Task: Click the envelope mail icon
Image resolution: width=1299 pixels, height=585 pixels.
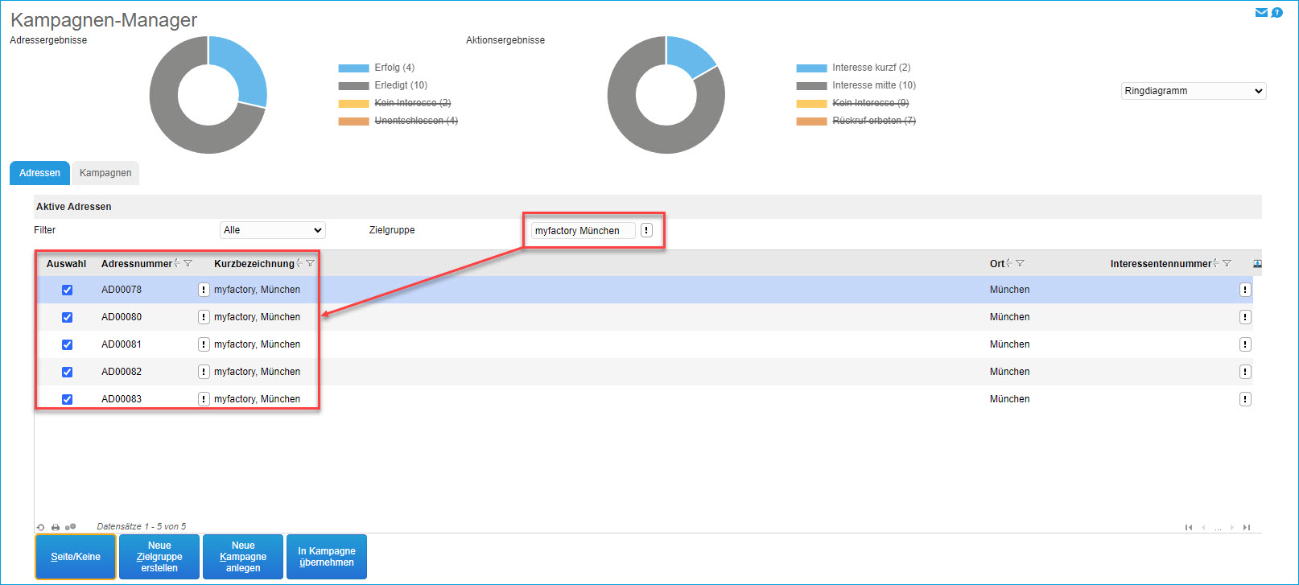Action: tap(1261, 12)
